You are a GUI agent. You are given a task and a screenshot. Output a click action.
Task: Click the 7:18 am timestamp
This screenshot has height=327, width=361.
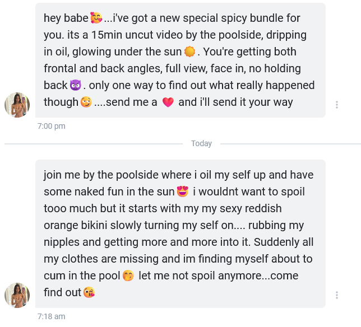(x=52, y=316)
